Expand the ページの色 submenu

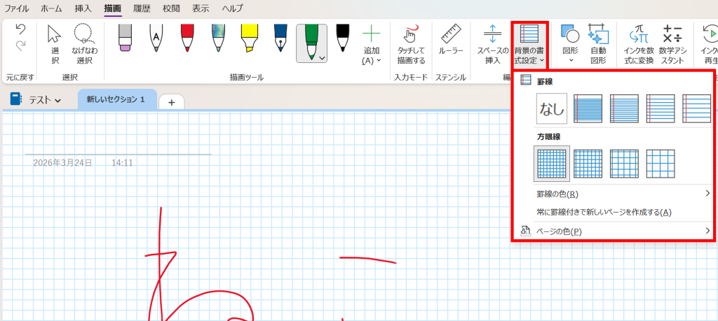click(x=617, y=231)
